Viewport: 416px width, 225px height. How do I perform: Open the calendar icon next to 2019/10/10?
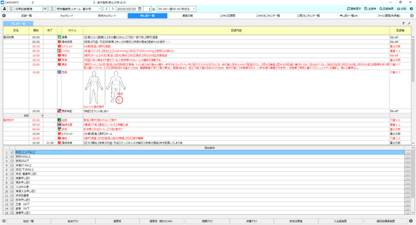(139, 9)
